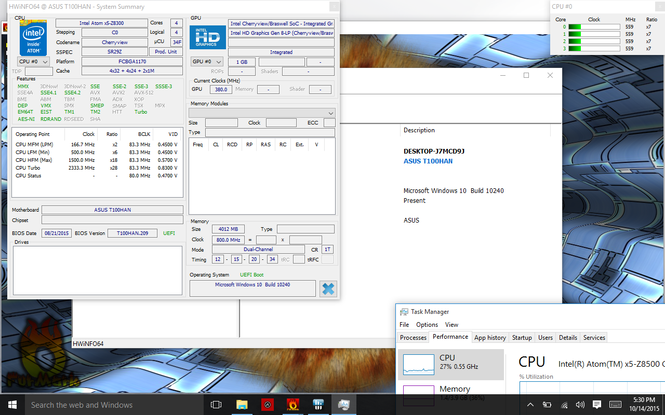This screenshot has height=415, width=665.
Task: Click the Prod. Unit field in CPU section
Action: point(166,52)
